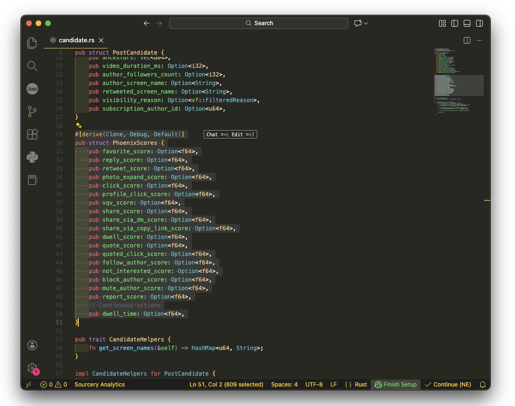Image resolution: width=515 pixels, height=406 pixels.
Task: Toggle the secondary side bar
Action: [x=479, y=23]
